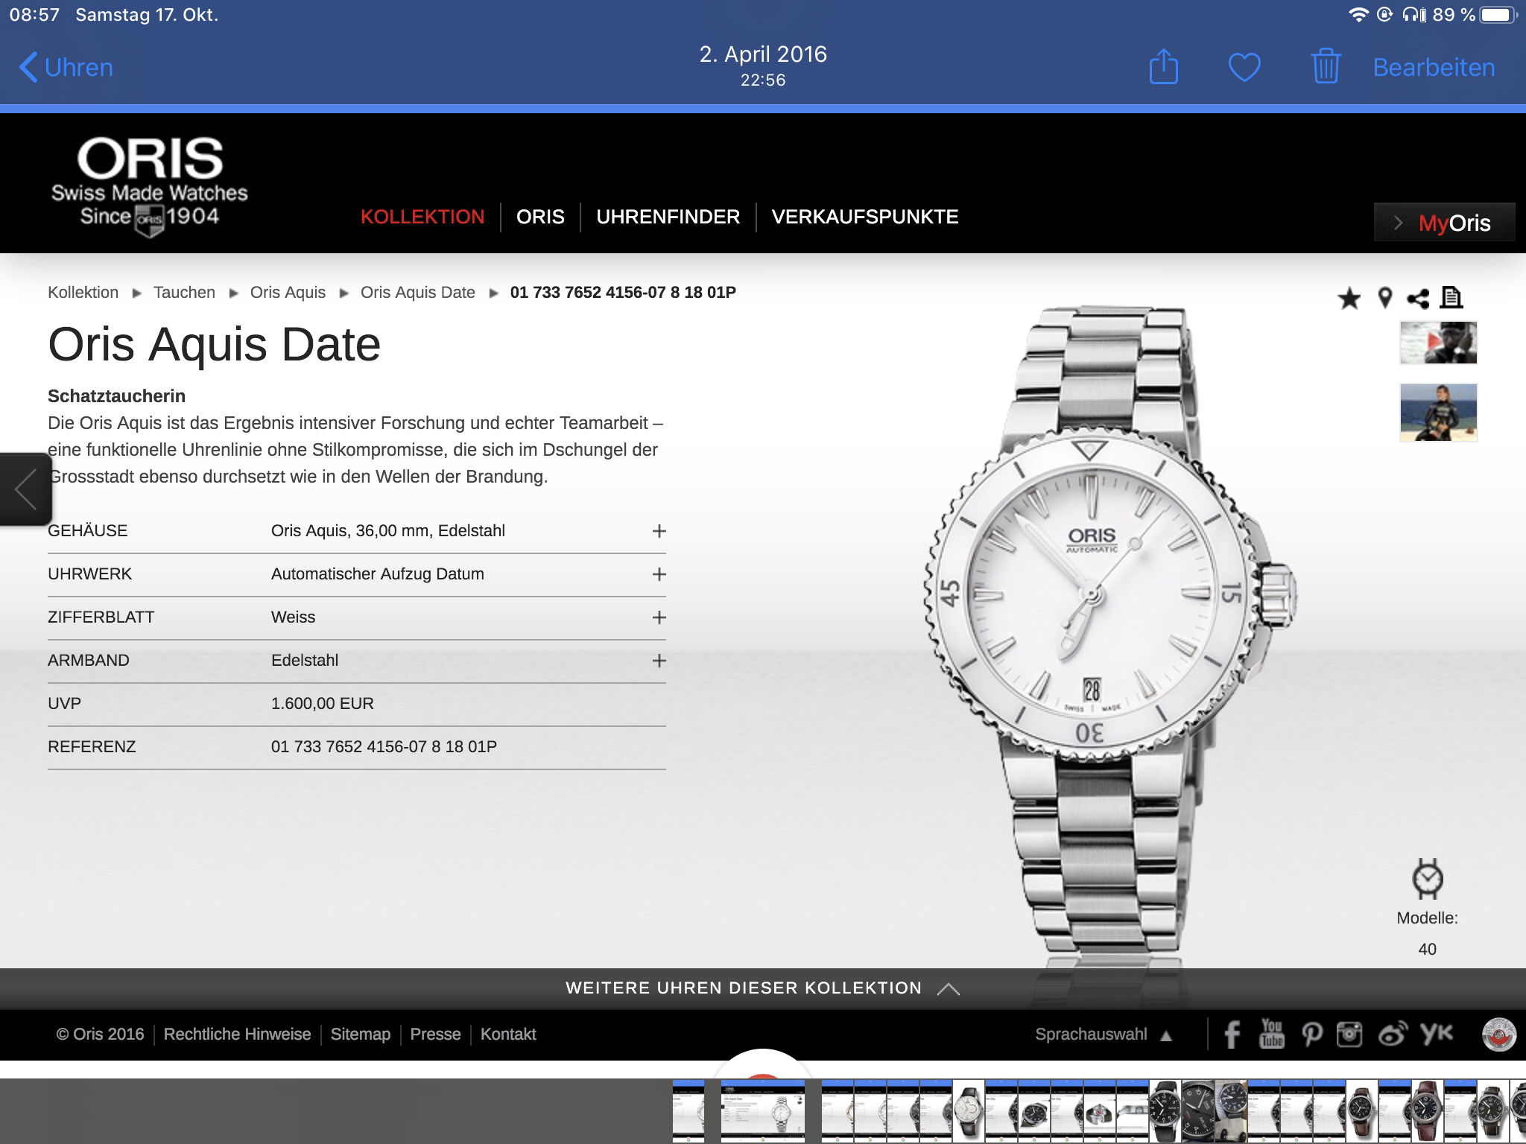Delete photo using trash icon

tap(1326, 66)
